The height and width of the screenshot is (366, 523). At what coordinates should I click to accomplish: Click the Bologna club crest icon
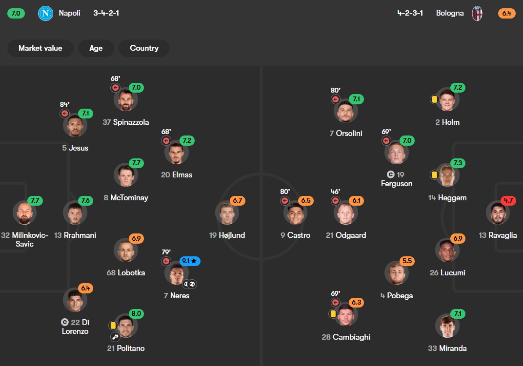(x=477, y=13)
